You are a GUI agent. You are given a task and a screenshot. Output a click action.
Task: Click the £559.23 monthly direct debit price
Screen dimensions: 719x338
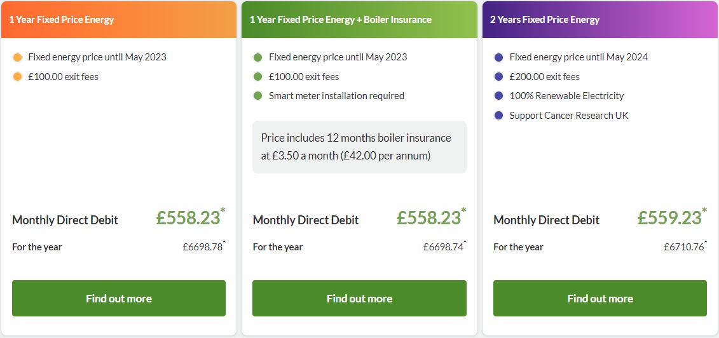point(669,218)
